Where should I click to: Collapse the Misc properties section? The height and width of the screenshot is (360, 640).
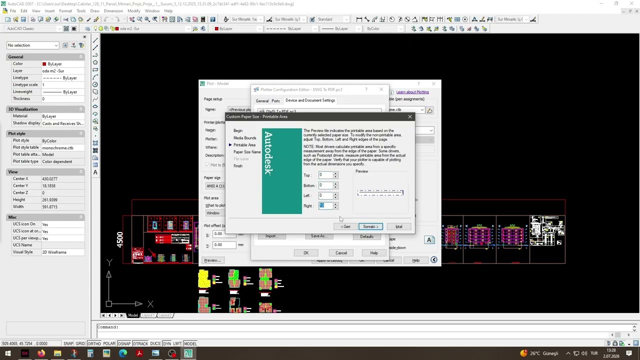[x=80, y=217]
